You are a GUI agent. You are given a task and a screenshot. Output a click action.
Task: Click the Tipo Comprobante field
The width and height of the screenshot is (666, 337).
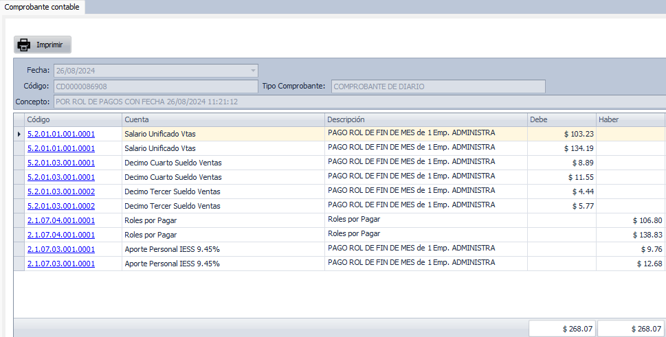coord(438,86)
